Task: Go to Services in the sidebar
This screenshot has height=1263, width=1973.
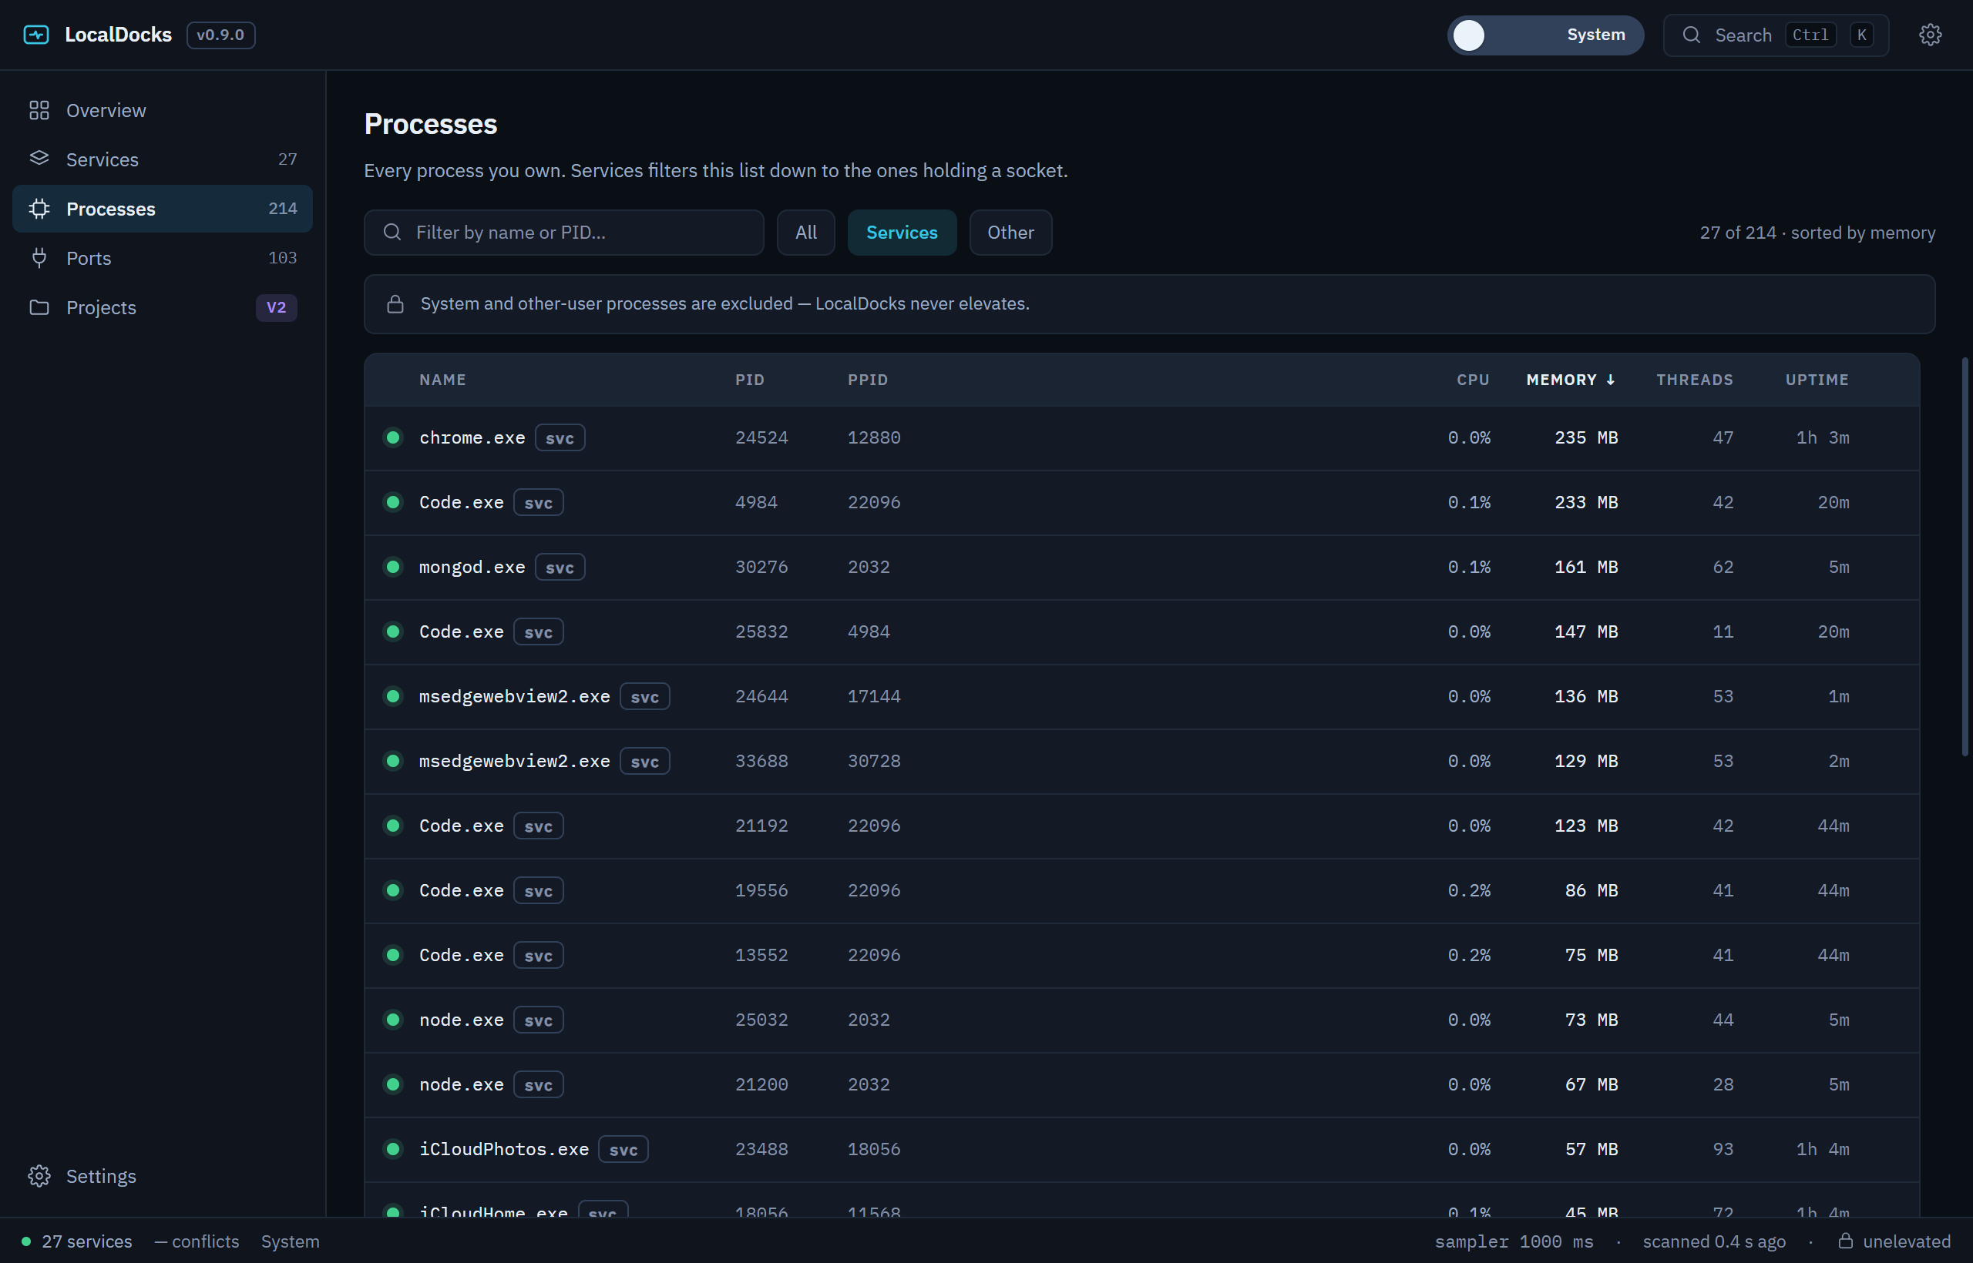Action: coord(163,159)
